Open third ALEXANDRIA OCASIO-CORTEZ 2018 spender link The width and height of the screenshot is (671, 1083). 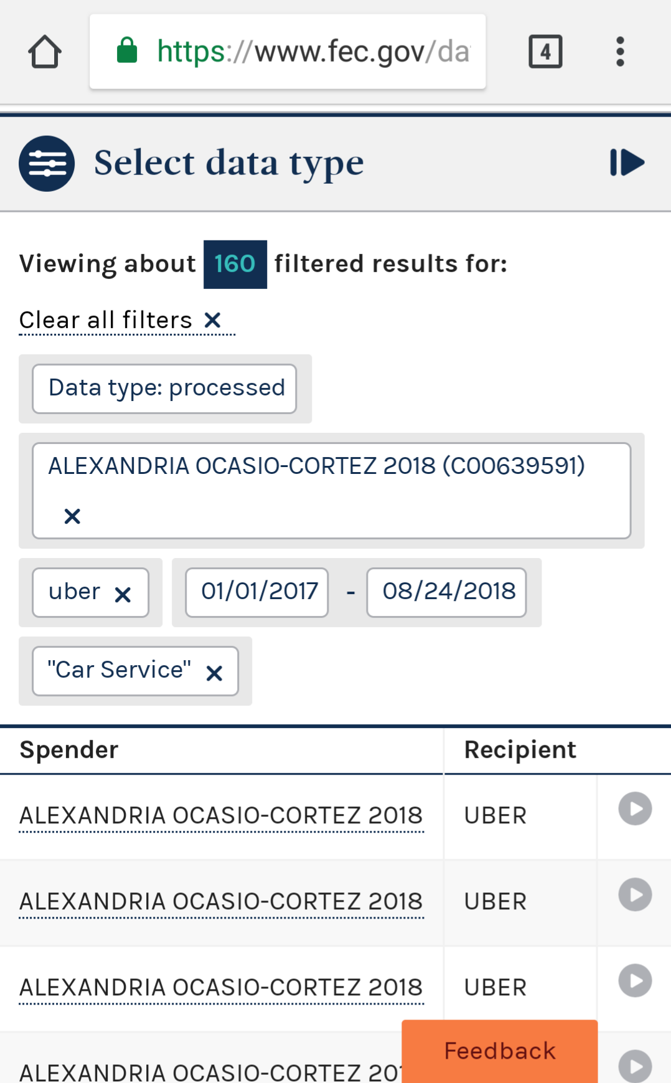[x=221, y=988]
